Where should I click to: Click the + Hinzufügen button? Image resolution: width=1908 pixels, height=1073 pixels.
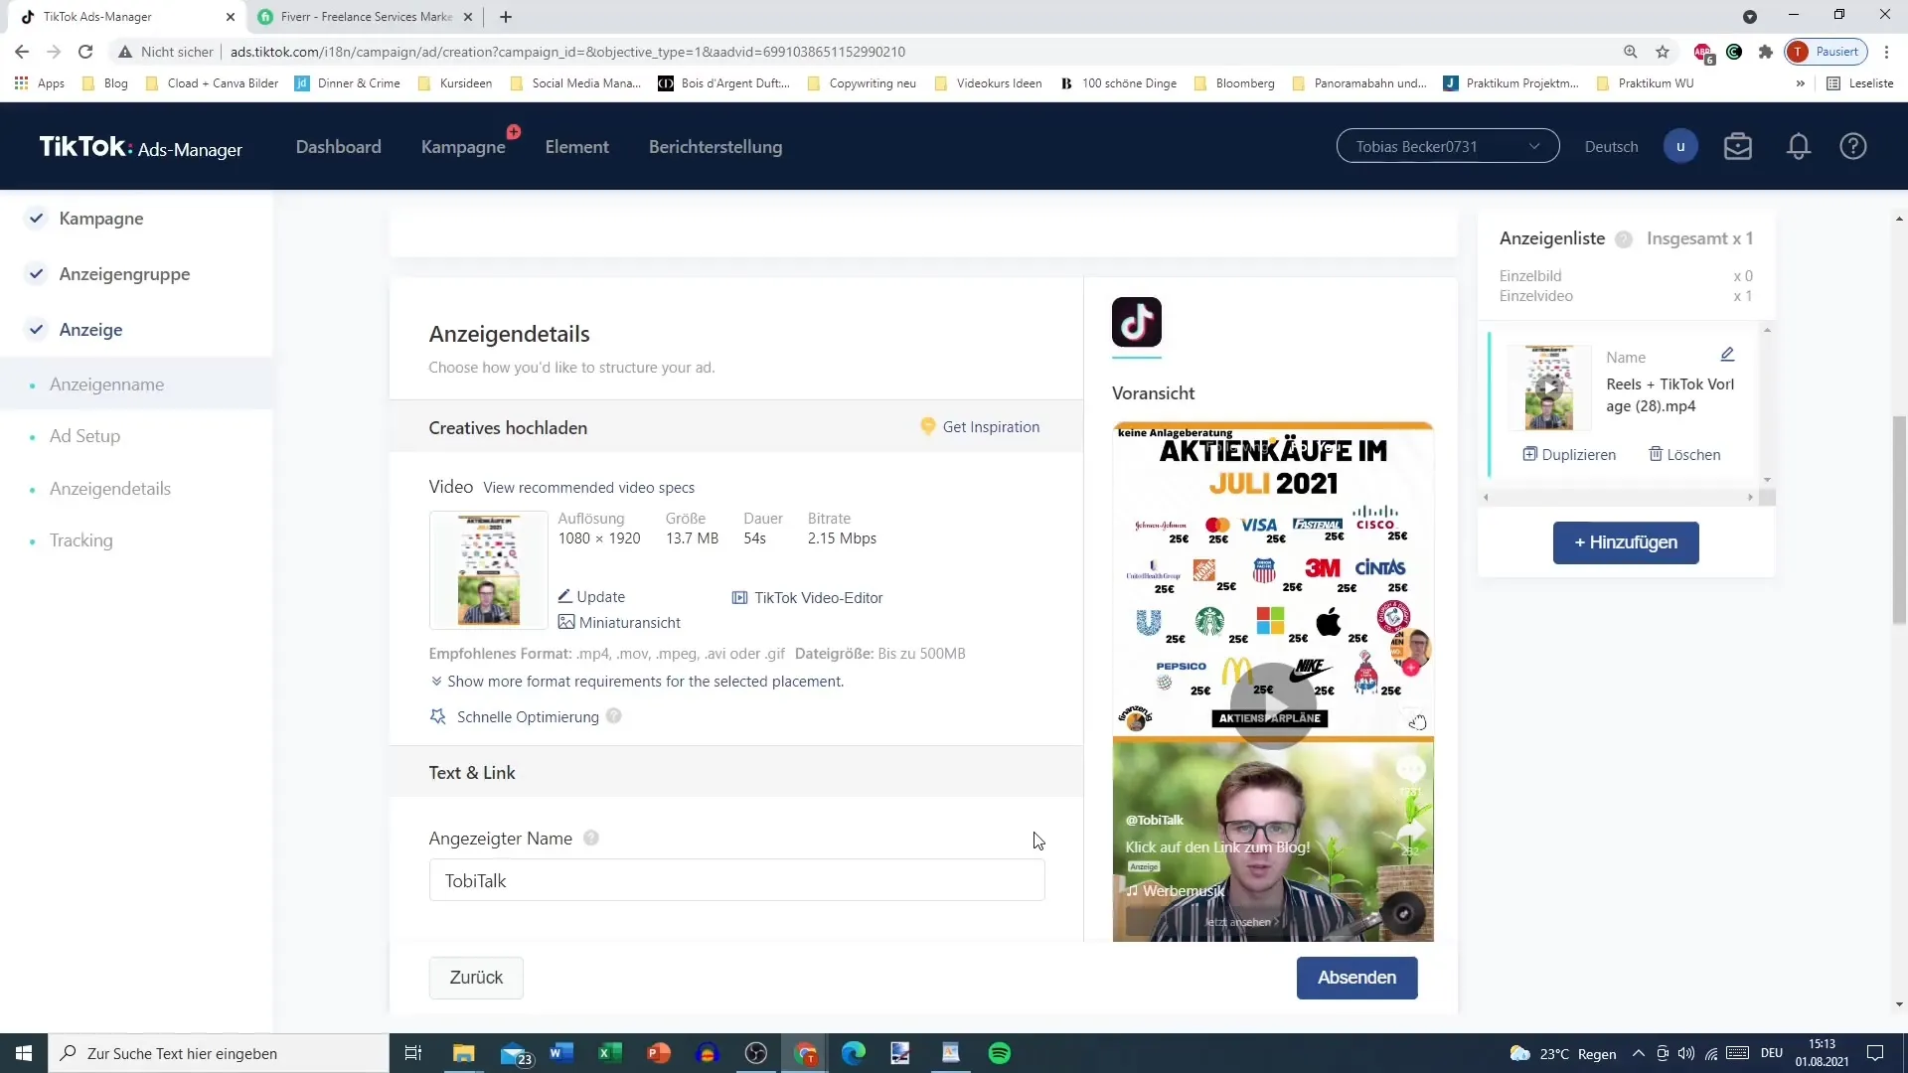[x=1626, y=542]
